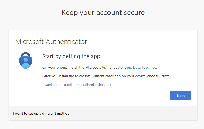Open the Download now link

(x=145, y=67)
